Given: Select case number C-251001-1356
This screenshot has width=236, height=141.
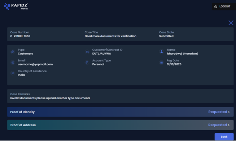Looking at the screenshot, I should [20, 36].
